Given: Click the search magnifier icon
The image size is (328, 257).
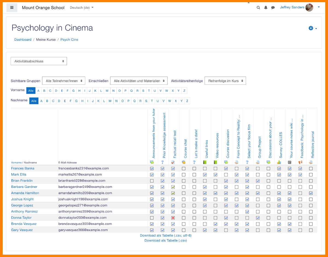Looking at the screenshot, I should (258, 8).
